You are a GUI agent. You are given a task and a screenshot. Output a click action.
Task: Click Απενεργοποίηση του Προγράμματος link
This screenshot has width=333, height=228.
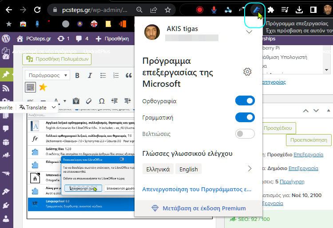pos(197,189)
